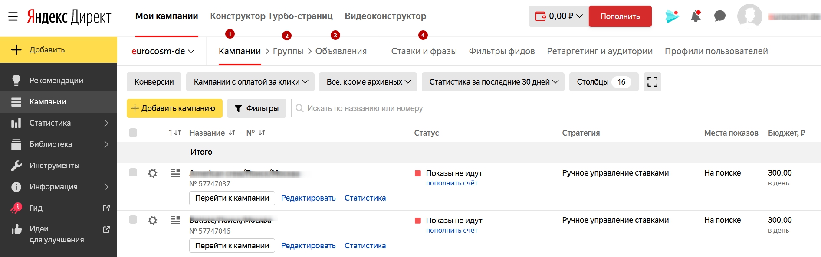821x257 pixels.
Task: Expand Статистика in the sidebar
Action: pos(59,123)
